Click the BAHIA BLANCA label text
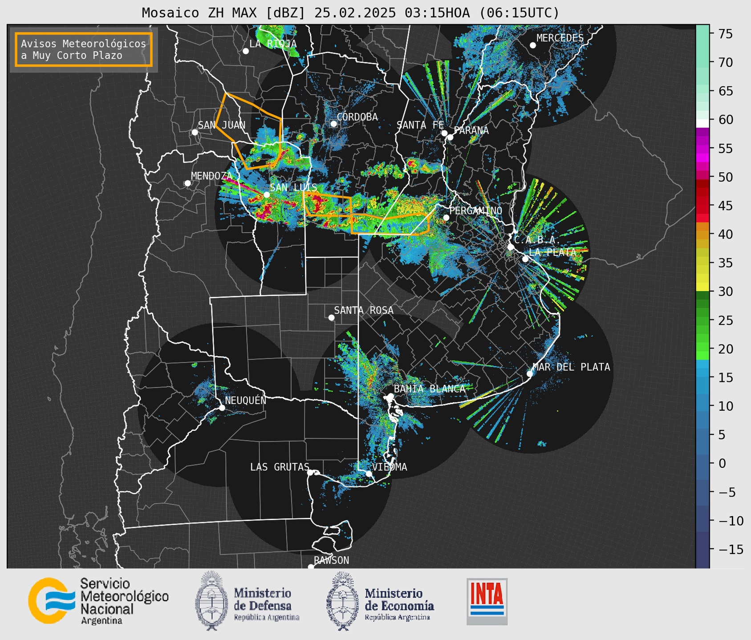 [430, 389]
